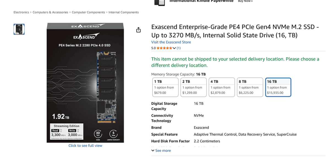Click the Kindle Paperwhite ad image
Screen dimensions: 330x157
(x=159, y=2)
